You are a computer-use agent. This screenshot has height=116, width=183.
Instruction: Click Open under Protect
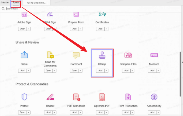tap(23, 112)
